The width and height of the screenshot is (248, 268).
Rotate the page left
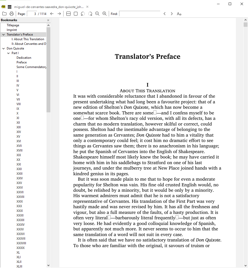point(83,14)
